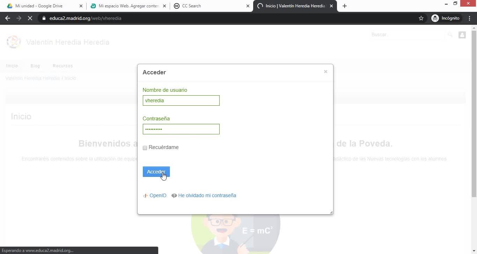Image resolution: width=477 pixels, height=254 pixels.
Task: Click the Valentín Heredia site logo
Action: click(14, 42)
